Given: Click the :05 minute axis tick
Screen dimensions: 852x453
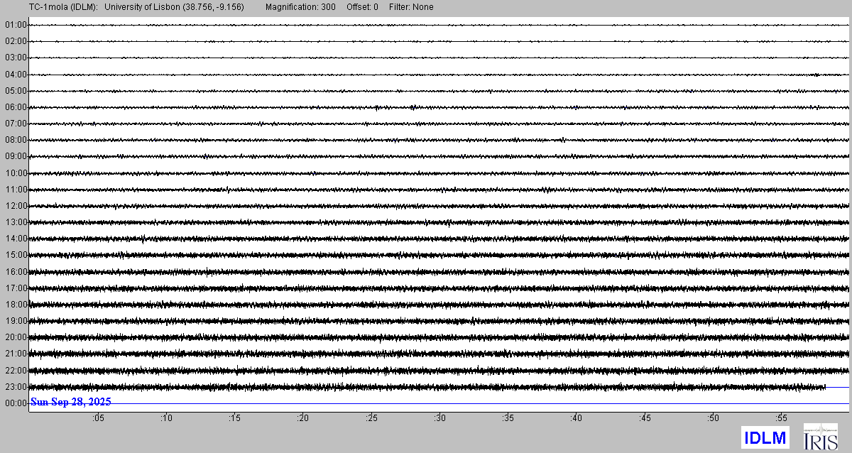Looking at the screenshot, I should point(97,418).
